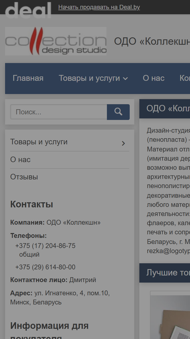Select the 'Контакты' heading
Screen dimensions: 190x339
pos(32,204)
